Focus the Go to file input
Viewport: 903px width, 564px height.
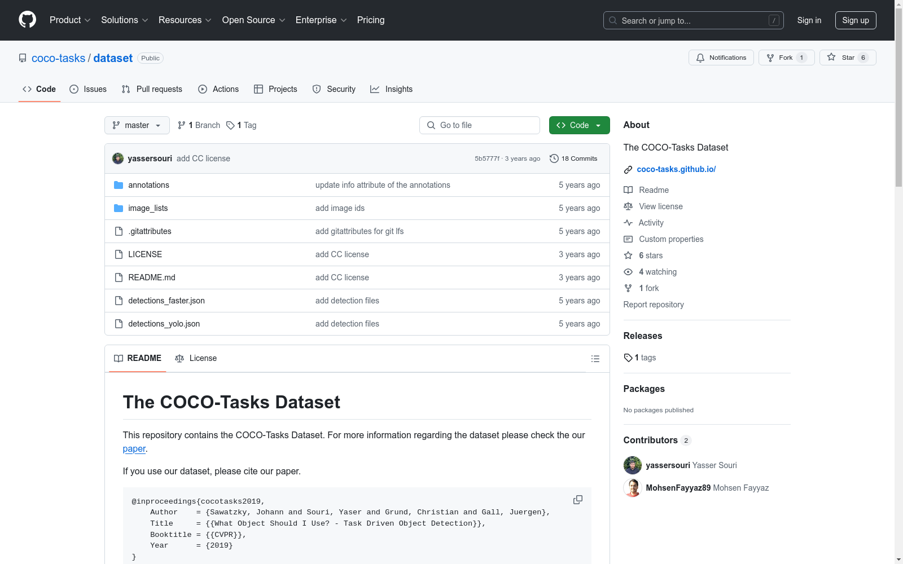click(x=480, y=125)
